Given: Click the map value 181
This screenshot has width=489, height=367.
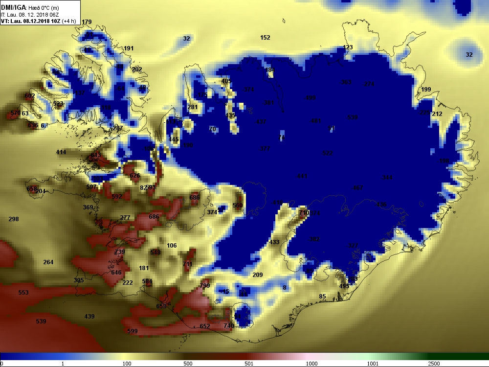Looking at the screenshot, I should pyautogui.click(x=144, y=268).
